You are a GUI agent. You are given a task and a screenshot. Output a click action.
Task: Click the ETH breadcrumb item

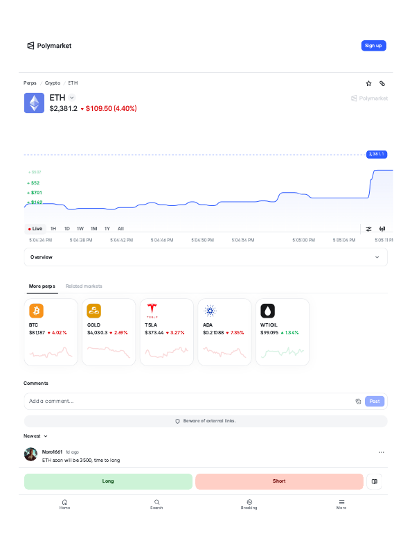(x=73, y=83)
